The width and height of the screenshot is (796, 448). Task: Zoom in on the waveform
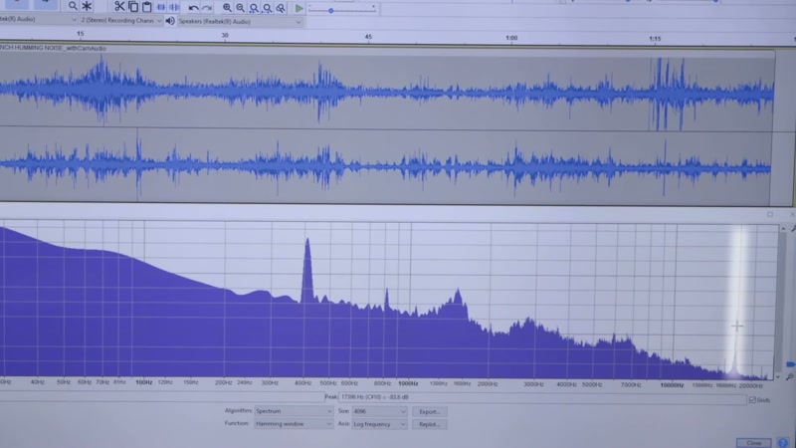227,8
